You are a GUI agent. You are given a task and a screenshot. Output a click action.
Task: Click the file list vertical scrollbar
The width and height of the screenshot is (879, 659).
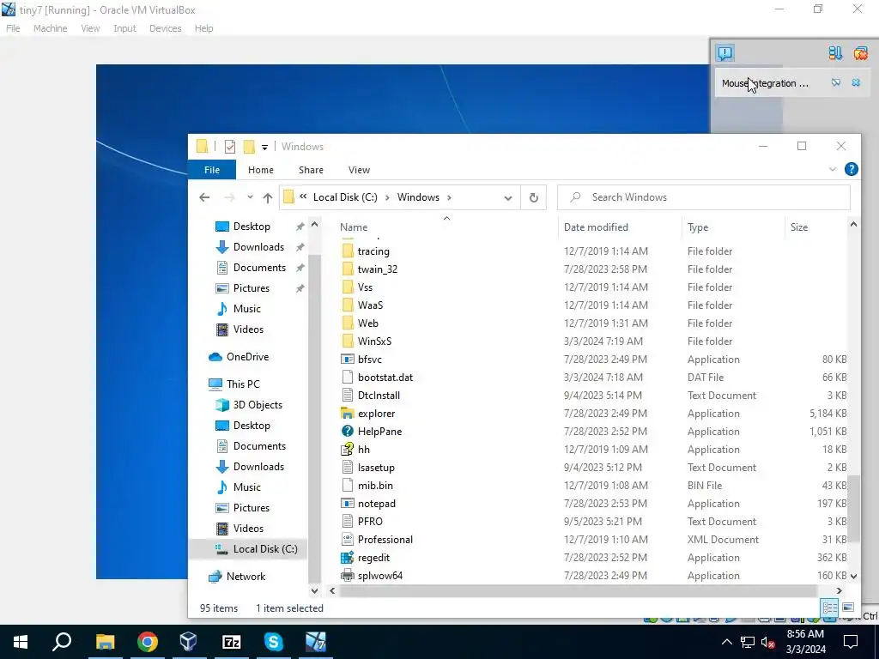(x=853, y=510)
